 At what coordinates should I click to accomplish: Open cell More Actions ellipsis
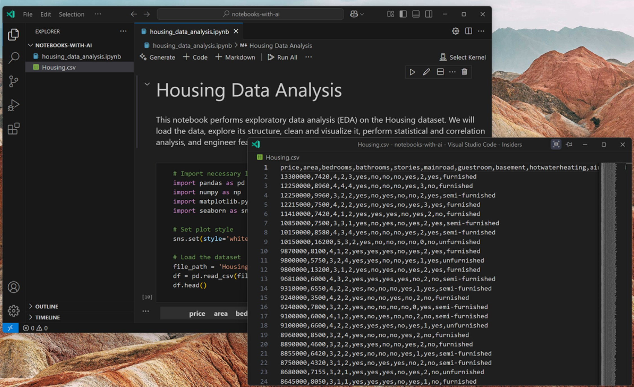[452, 72]
